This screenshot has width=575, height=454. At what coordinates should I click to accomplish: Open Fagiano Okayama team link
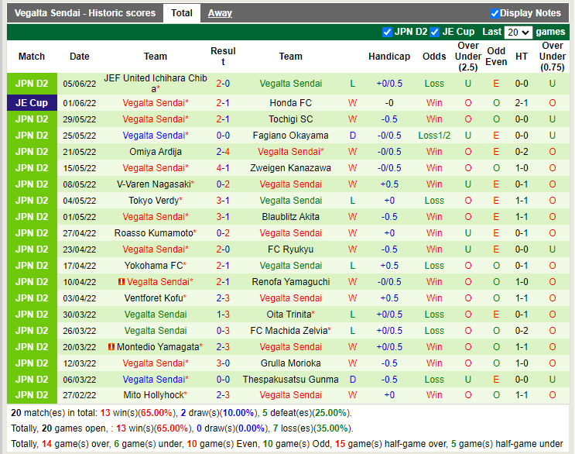click(290, 136)
